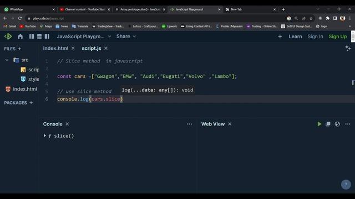Image resolution: width=355 pixels, height=199 pixels.
Task: Switch to WhatsApp browser tab
Action: 29,9
